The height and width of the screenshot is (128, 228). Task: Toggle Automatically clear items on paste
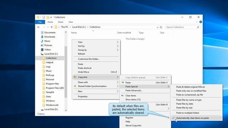point(196,118)
